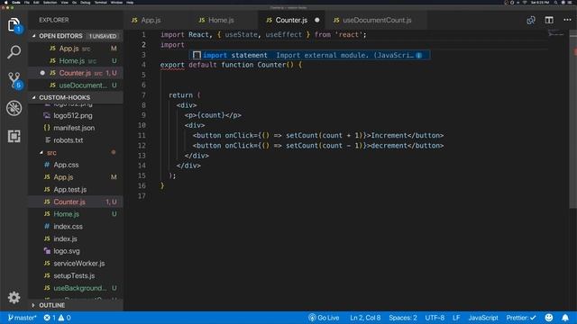
Task: Click the minimap in the editor
Action: (x=555, y=34)
